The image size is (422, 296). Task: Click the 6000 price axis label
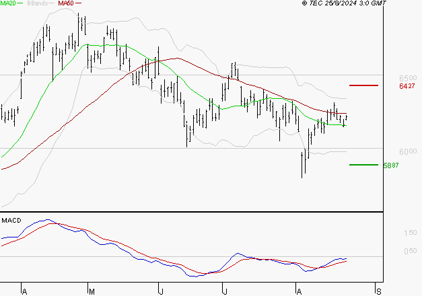[x=408, y=151]
